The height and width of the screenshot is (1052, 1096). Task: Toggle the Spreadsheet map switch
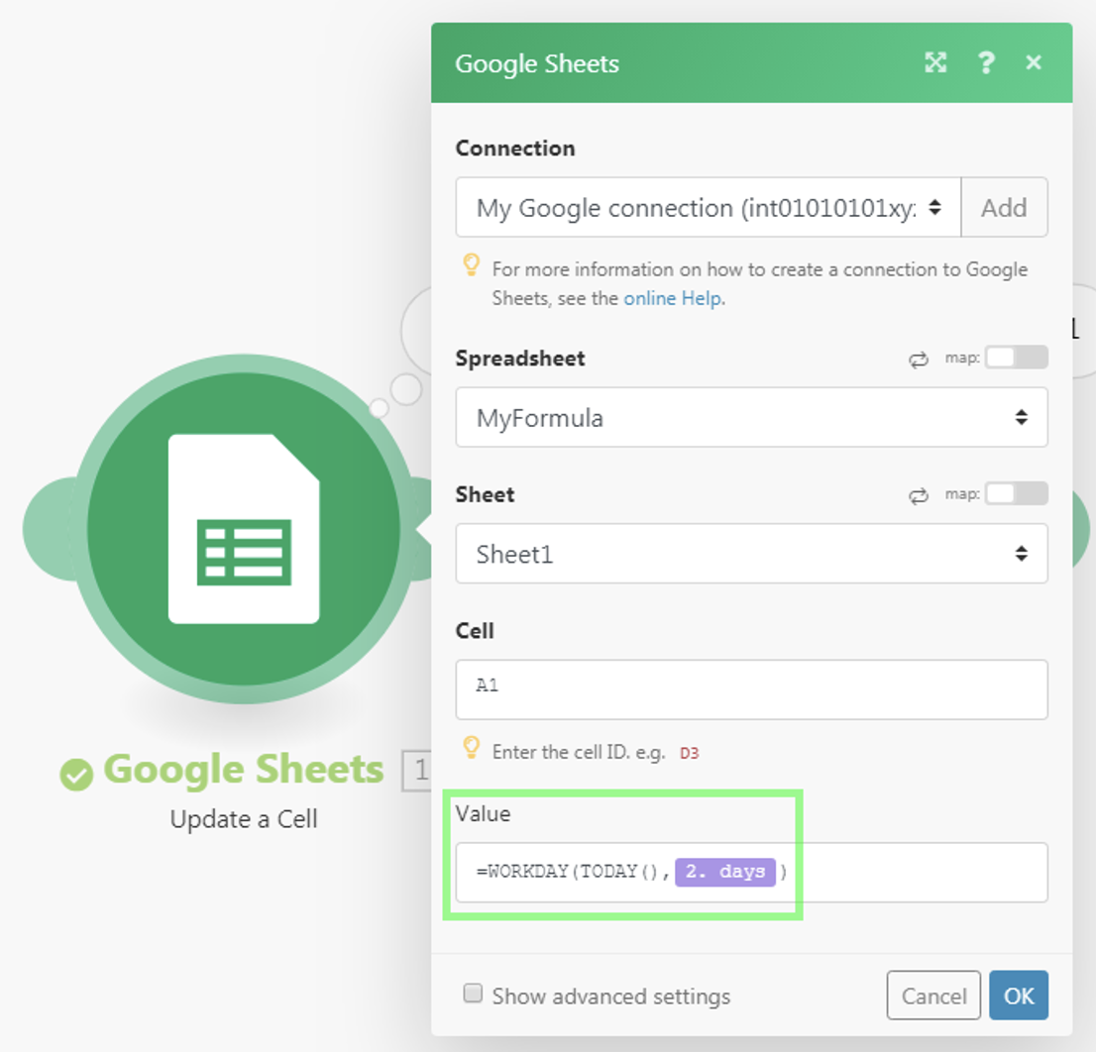[x=1016, y=358]
